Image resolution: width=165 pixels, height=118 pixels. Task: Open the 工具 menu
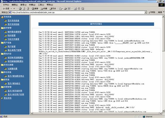pyautogui.click(x=41, y=5)
